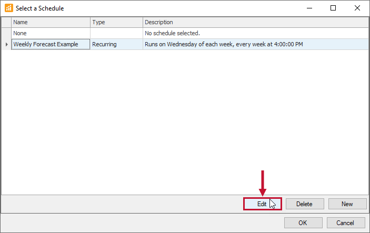This screenshot has width=370, height=233.
Task: Confirm selection with OK button
Action: tap(303, 222)
